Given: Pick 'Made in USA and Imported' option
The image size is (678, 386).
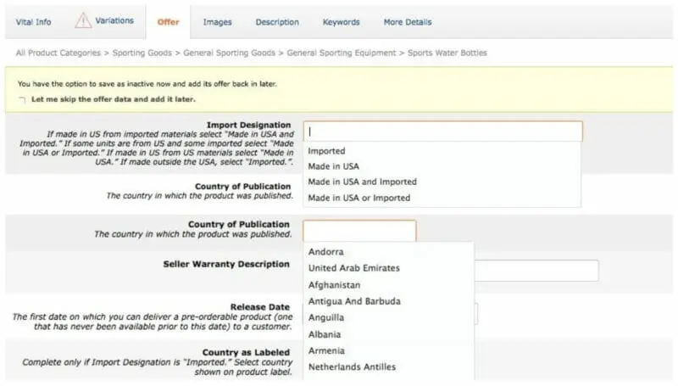Looking at the screenshot, I should click(362, 182).
